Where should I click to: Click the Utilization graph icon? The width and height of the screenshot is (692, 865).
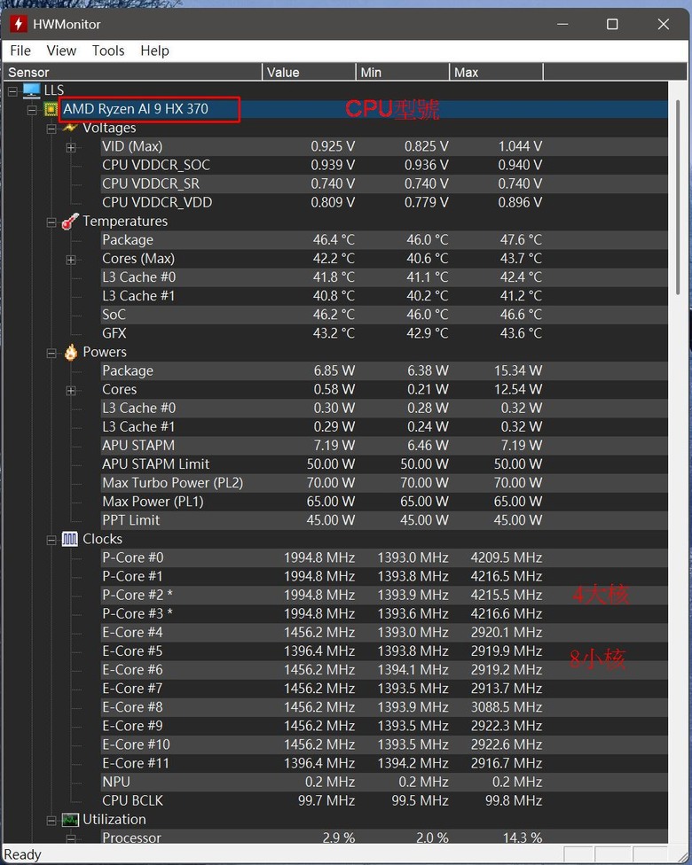click(70, 820)
